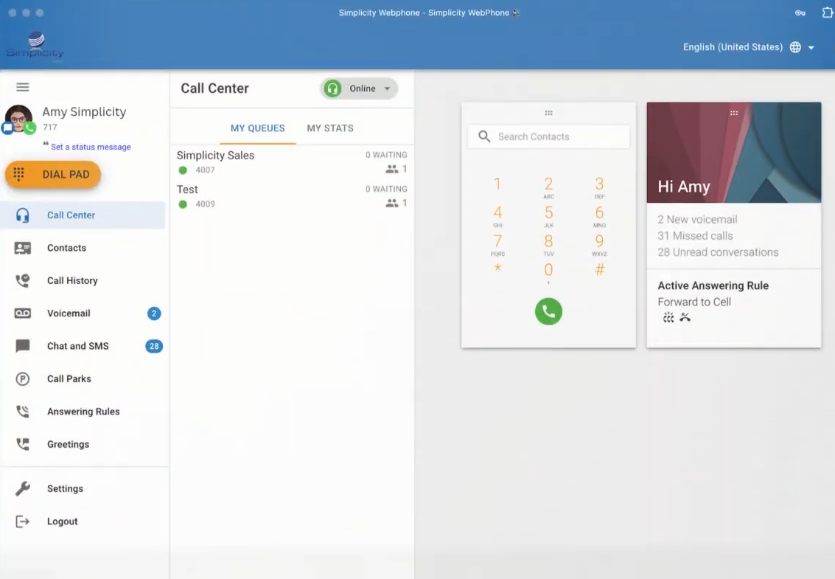Click the Set a status message link

91,147
